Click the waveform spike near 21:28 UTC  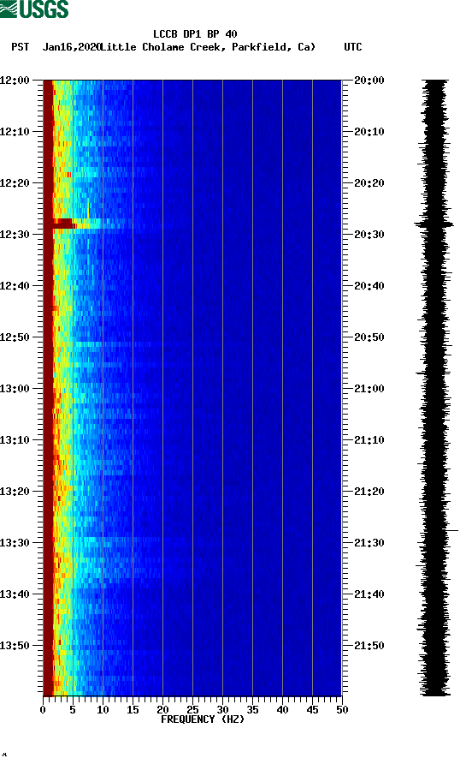click(451, 530)
